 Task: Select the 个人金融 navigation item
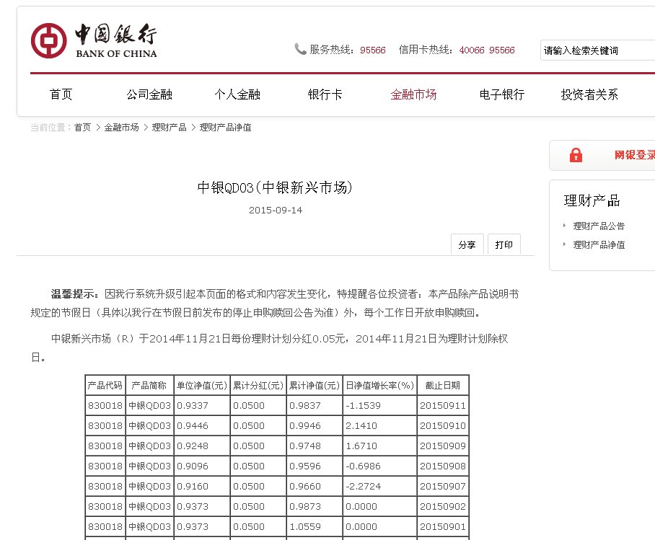click(x=237, y=93)
